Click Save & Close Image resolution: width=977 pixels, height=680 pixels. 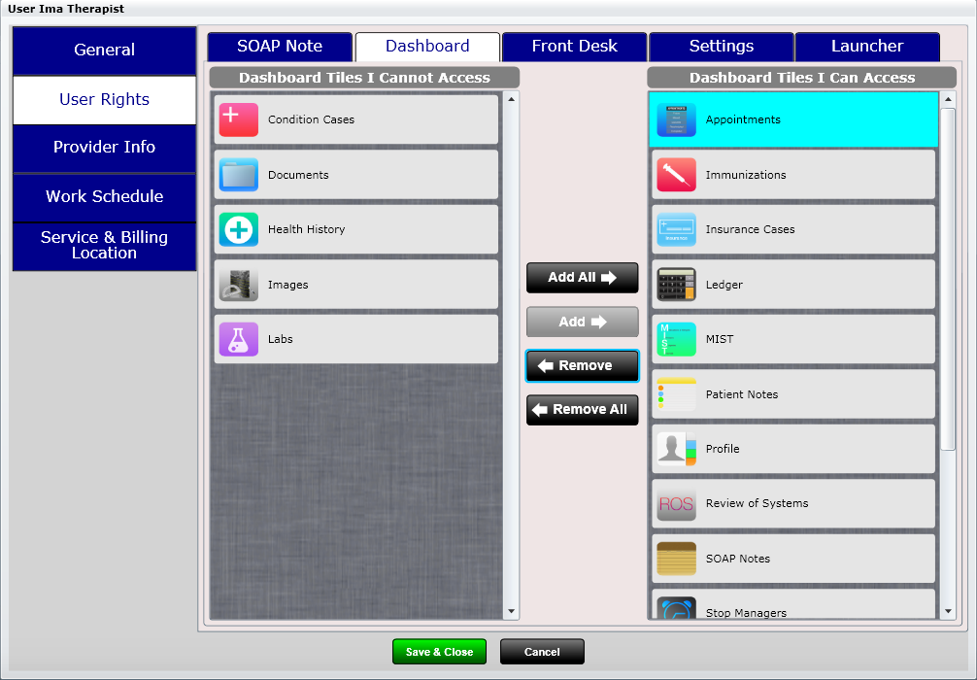tap(439, 651)
